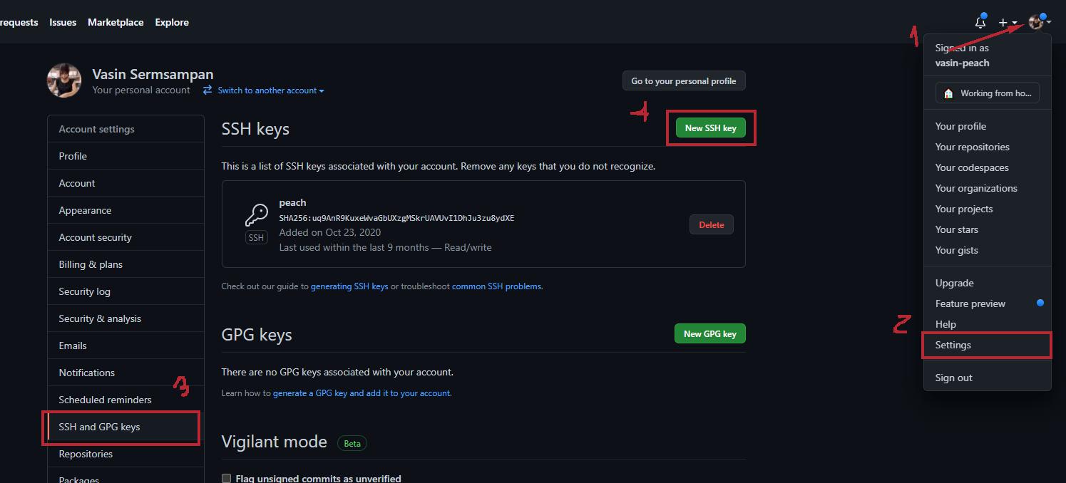The width and height of the screenshot is (1066, 483).
Task: Select Billing & plans in sidebar
Action: 125,264
